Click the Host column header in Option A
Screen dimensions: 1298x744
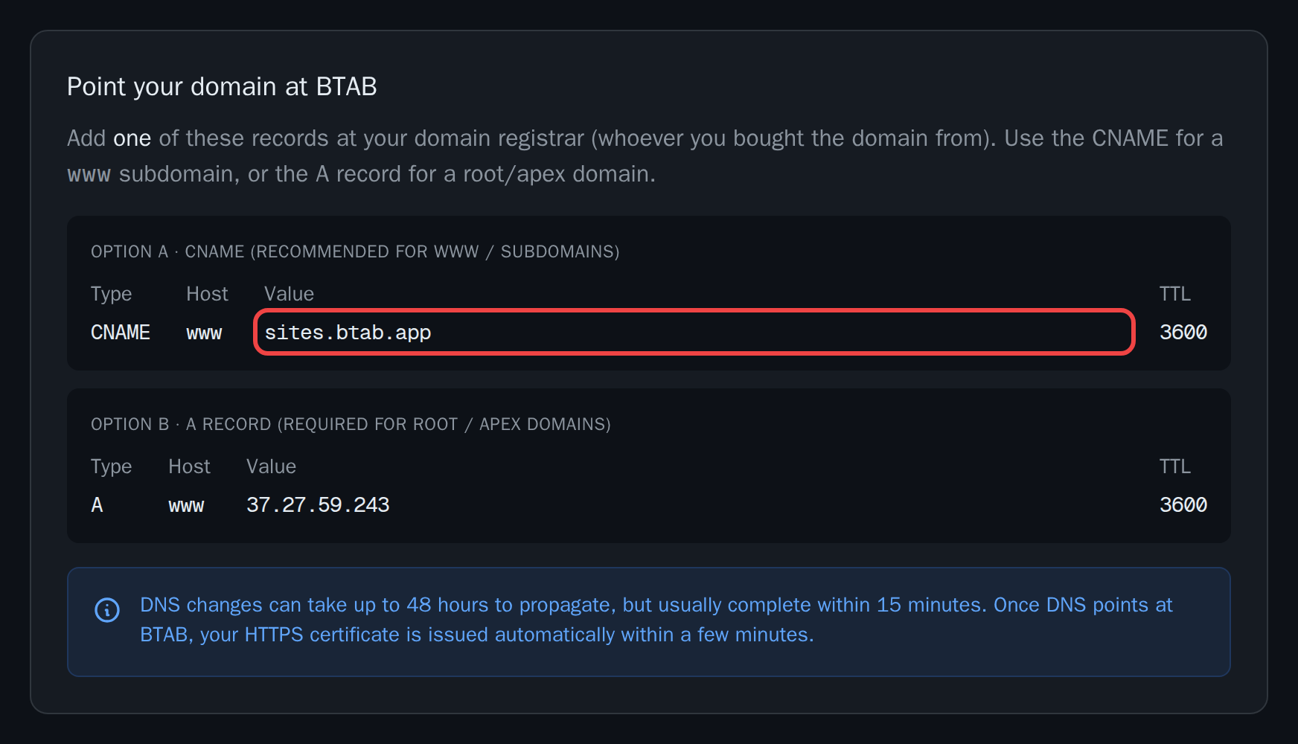click(x=207, y=294)
